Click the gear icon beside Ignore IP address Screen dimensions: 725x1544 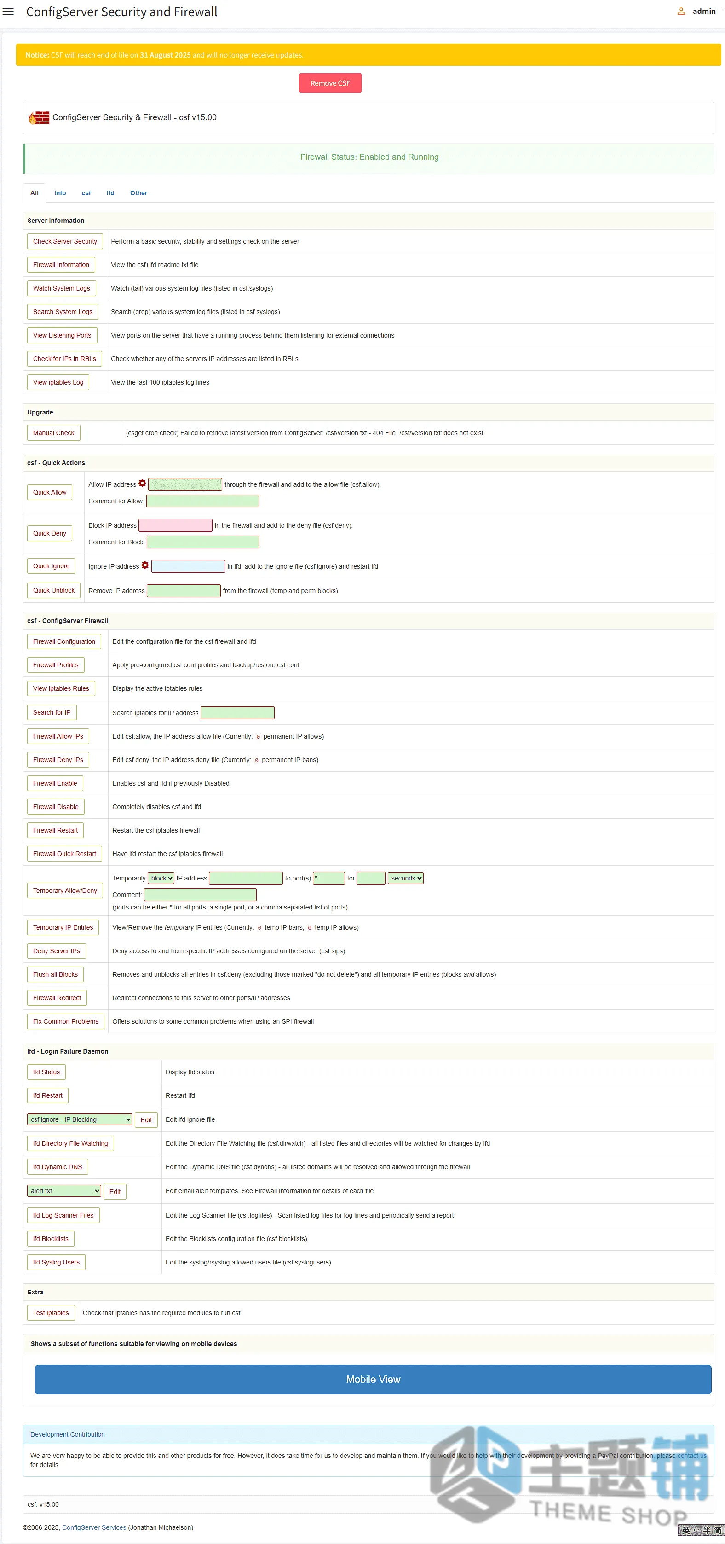[x=145, y=565]
